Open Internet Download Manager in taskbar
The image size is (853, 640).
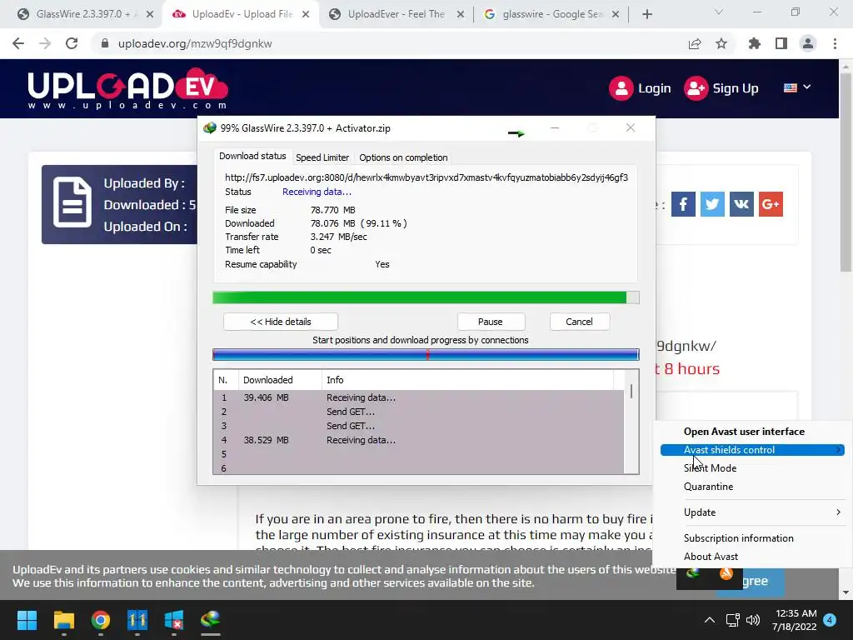click(x=211, y=620)
